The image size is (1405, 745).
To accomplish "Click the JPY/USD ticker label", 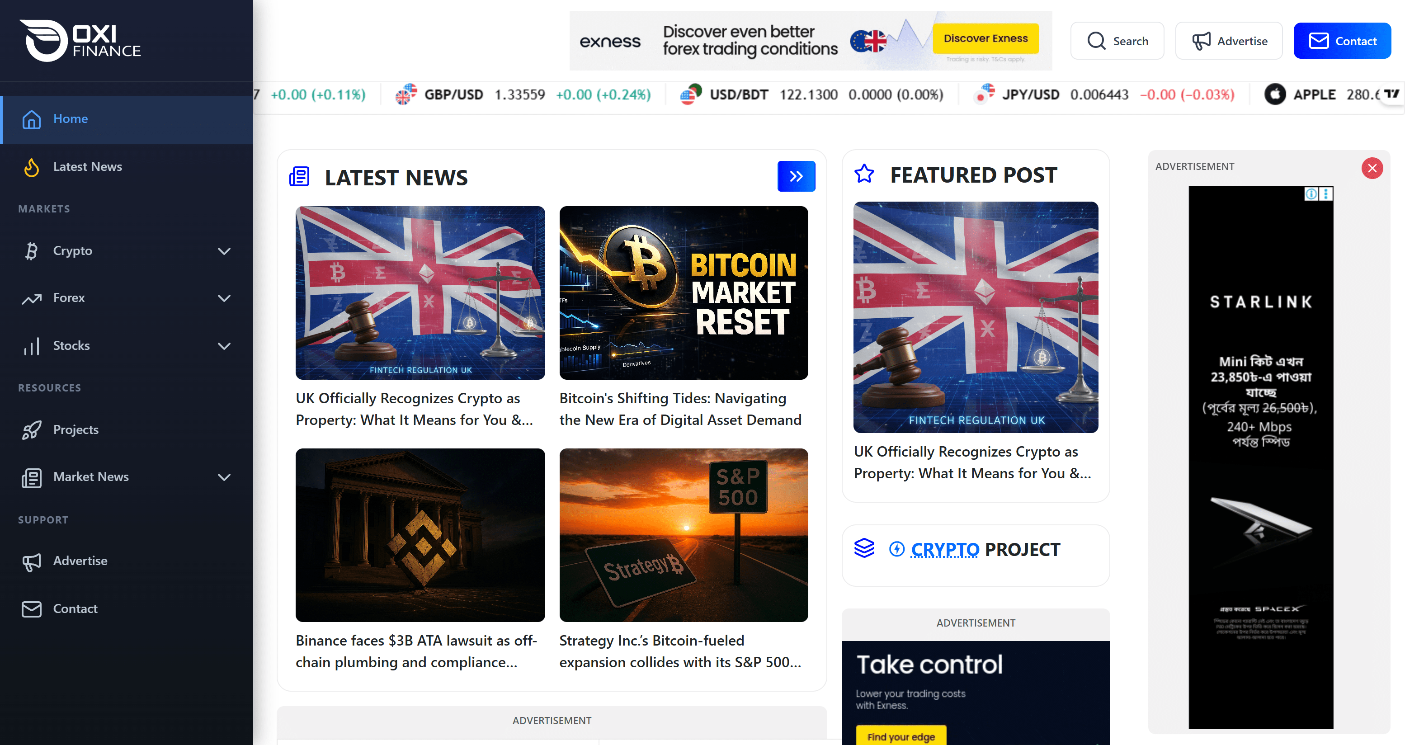I will pos(1030,94).
